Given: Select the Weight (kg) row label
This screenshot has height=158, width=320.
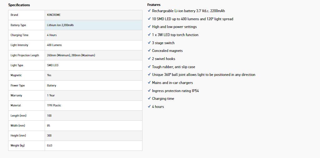Looking at the screenshot, I should pyautogui.click(x=17, y=146).
